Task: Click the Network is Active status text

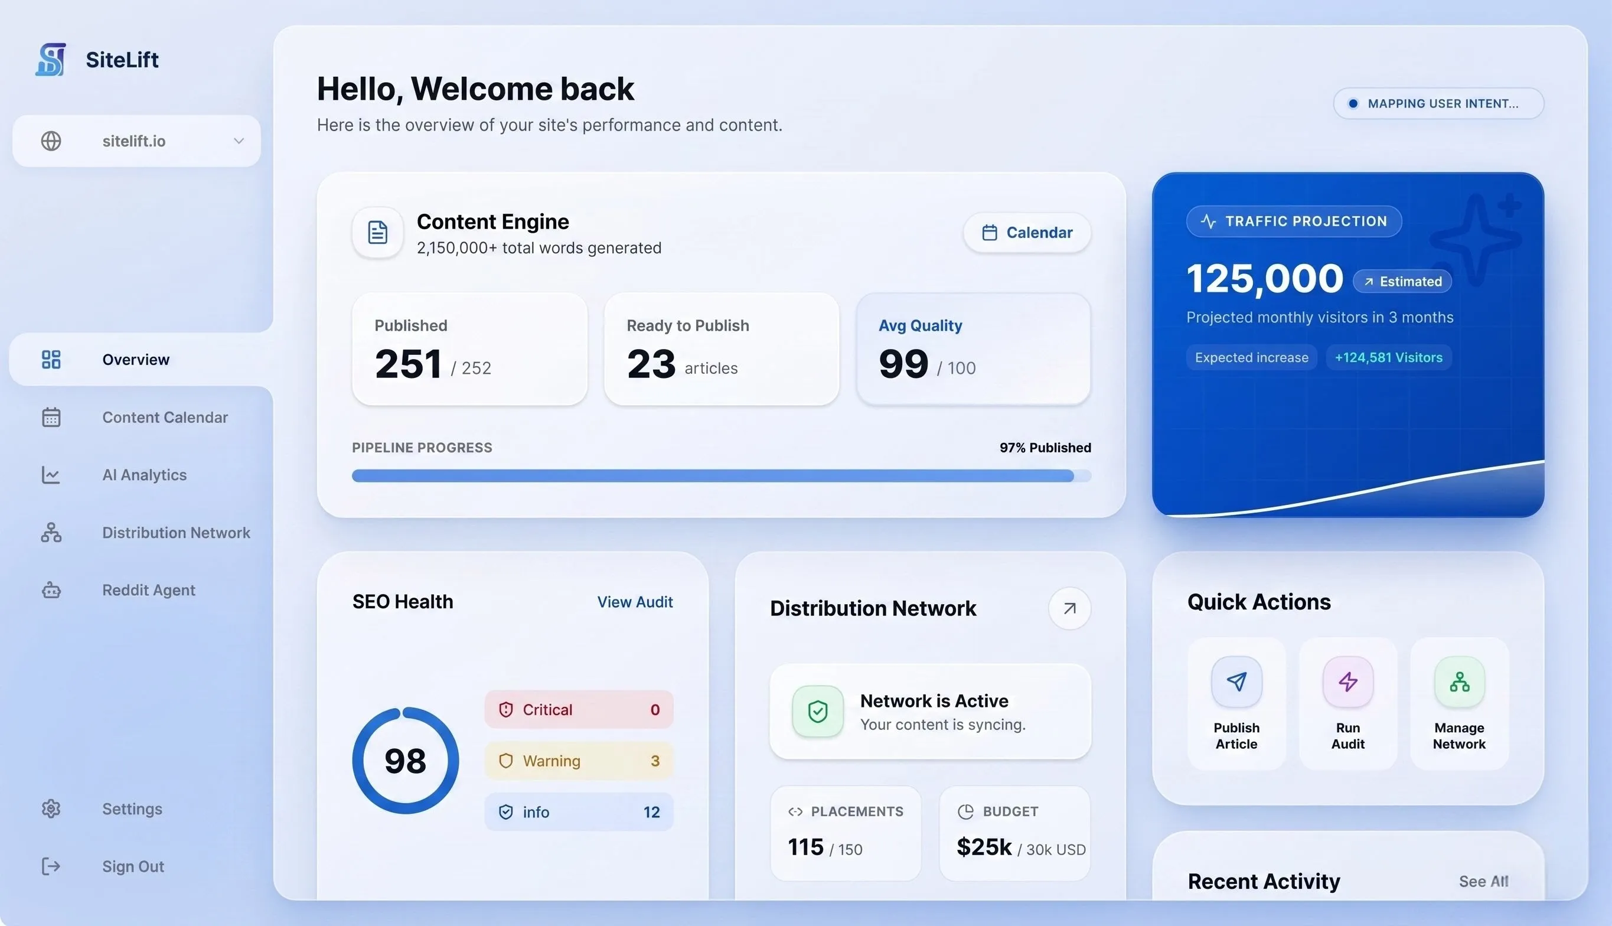Action: pos(934,700)
